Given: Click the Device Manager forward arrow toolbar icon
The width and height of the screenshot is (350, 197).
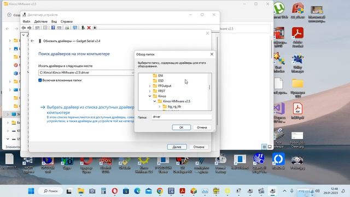Looking at the screenshot, I should point(29,27).
